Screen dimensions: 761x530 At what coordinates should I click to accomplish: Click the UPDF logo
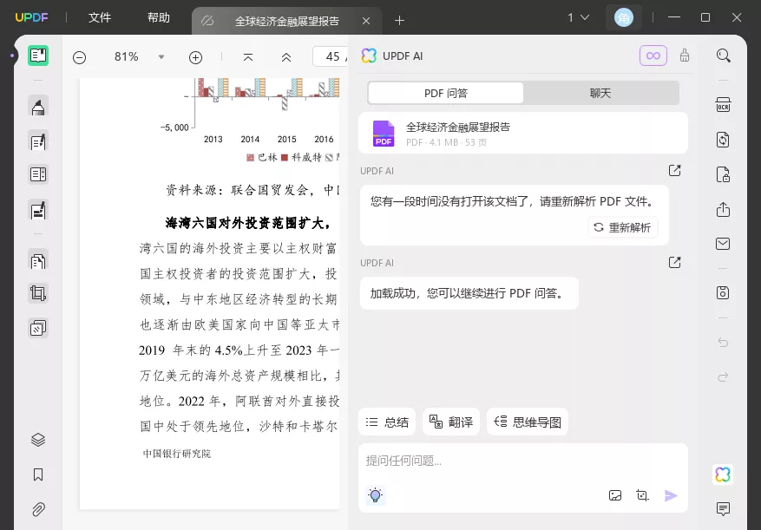pyautogui.click(x=31, y=18)
